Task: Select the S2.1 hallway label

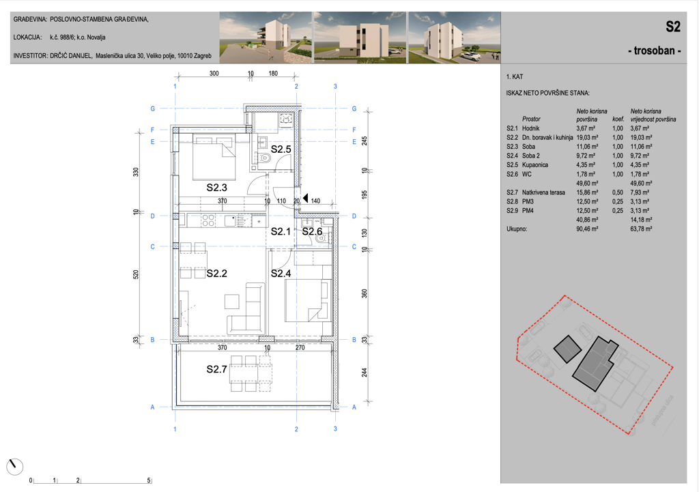Action: coord(281,231)
